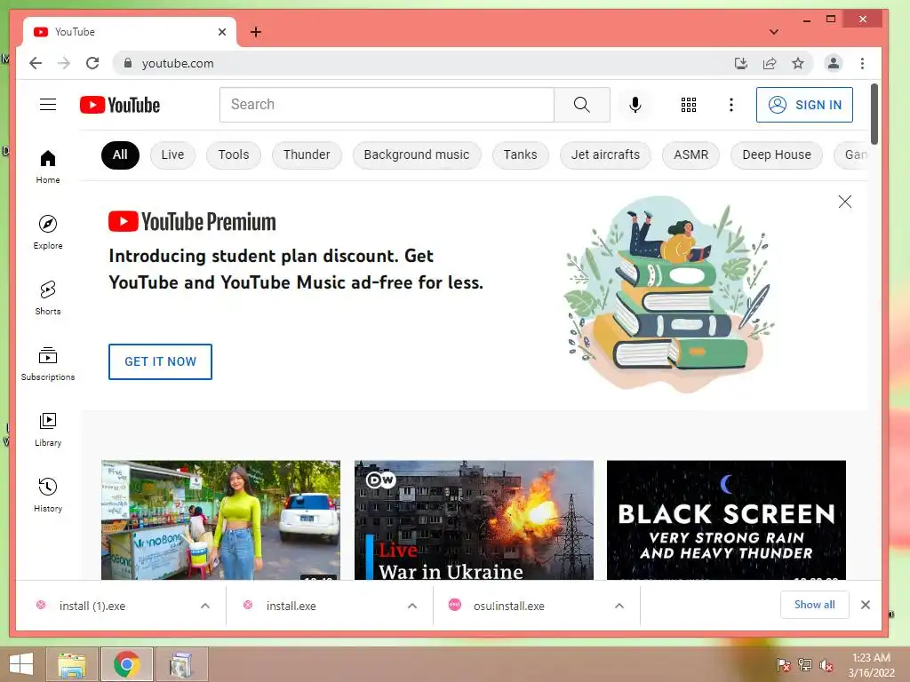Close the YouTube Premium banner
The height and width of the screenshot is (682, 910).
click(845, 202)
